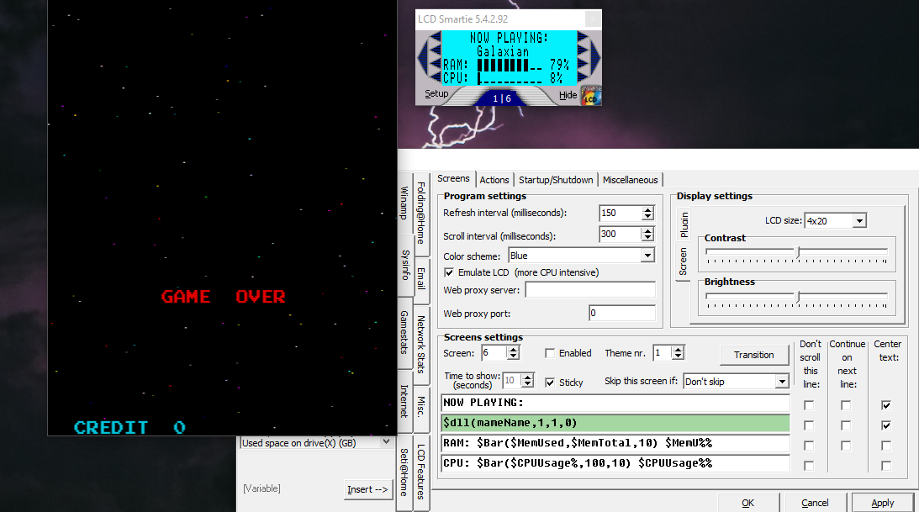The height and width of the screenshot is (512, 919).
Task: Decrease the Theme nr. spinner value
Action: (x=679, y=357)
